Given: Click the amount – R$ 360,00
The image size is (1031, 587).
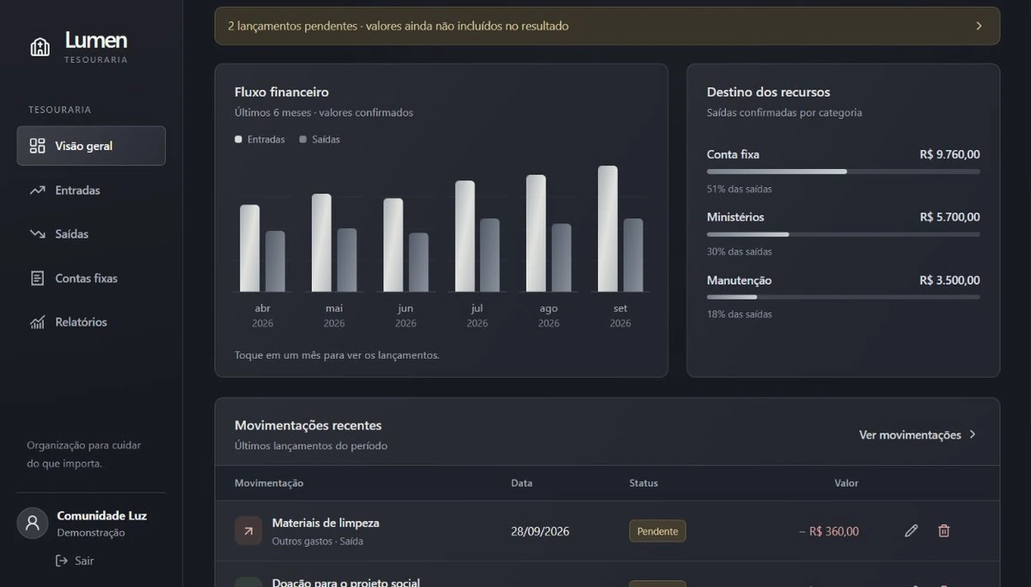Looking at the screenshot, I should (x=828, y=531).
